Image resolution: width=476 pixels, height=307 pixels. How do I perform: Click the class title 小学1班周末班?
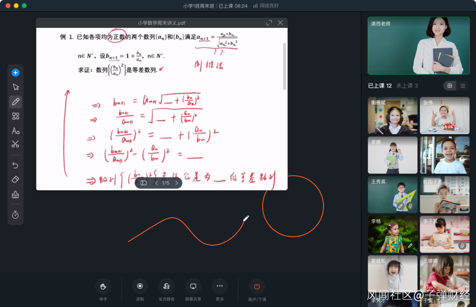[198, 6]
